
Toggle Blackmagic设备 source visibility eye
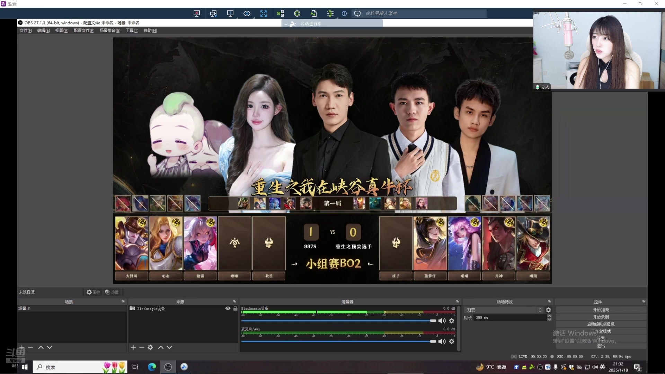click(228, 309)
